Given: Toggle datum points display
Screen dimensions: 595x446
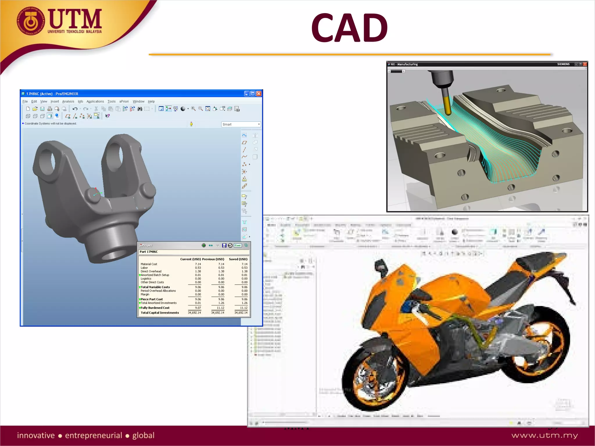Looking at the screenshot, I should coord(82,116).
